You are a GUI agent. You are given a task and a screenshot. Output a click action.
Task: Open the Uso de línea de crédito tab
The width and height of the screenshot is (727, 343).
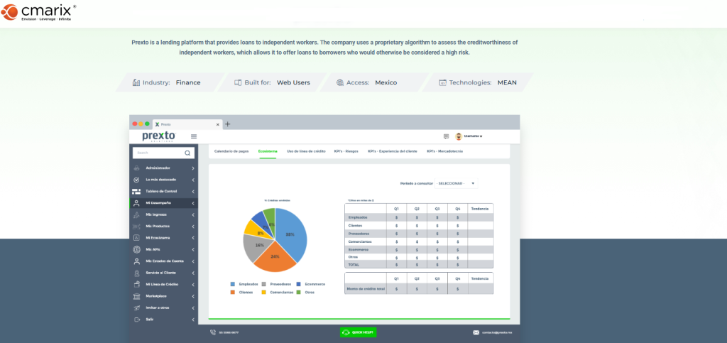(306, 151)
